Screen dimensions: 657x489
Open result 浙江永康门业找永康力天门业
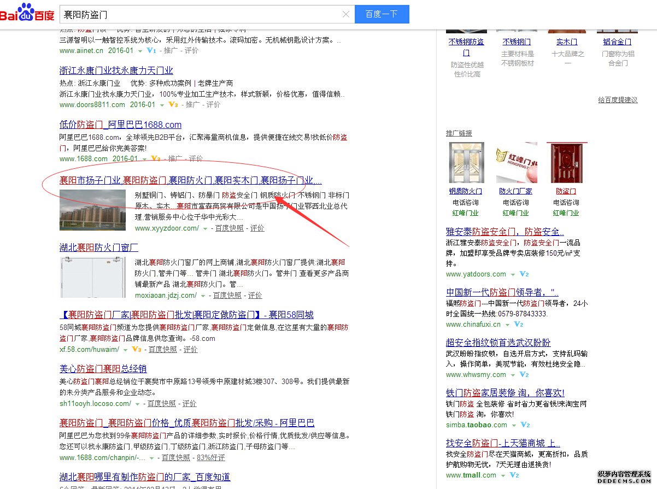point(116,70)
